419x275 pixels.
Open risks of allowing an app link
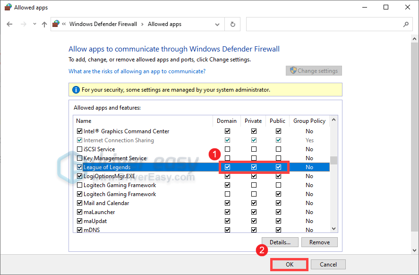(x=137, y=71)
